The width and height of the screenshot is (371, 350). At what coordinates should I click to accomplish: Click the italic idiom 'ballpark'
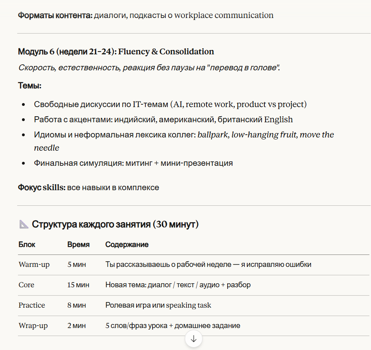213,135
